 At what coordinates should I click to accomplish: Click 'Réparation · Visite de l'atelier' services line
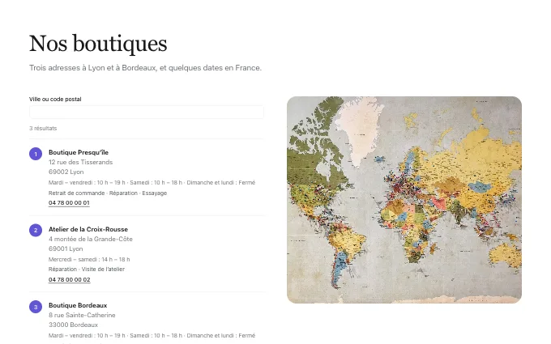point(87,270)
